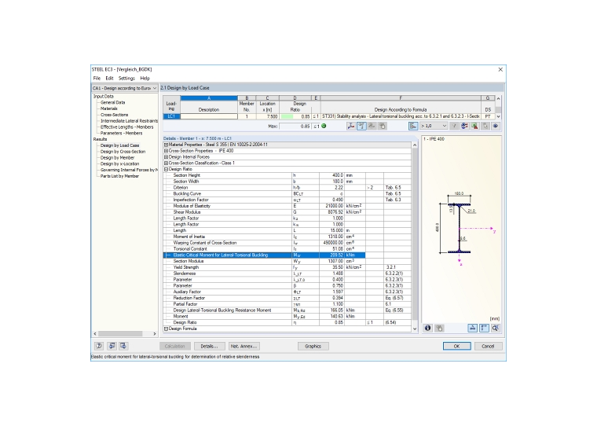The image size is (597, 426).
Task: Click up arrow of details table scrollbar
Action: 415,145
